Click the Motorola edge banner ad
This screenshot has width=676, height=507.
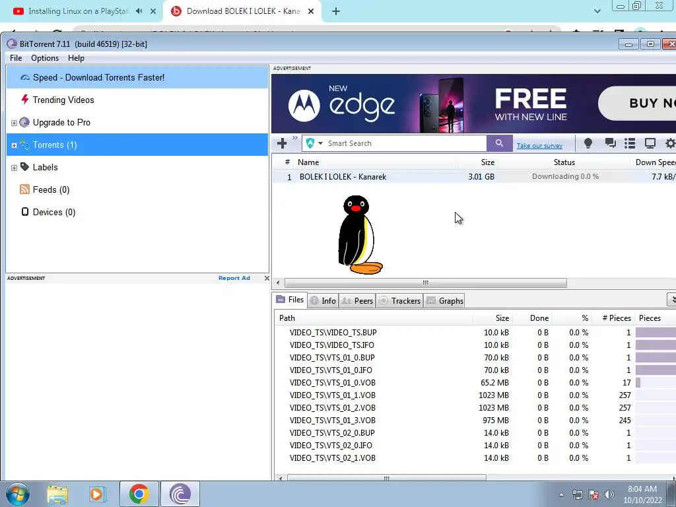pos(473,104)
